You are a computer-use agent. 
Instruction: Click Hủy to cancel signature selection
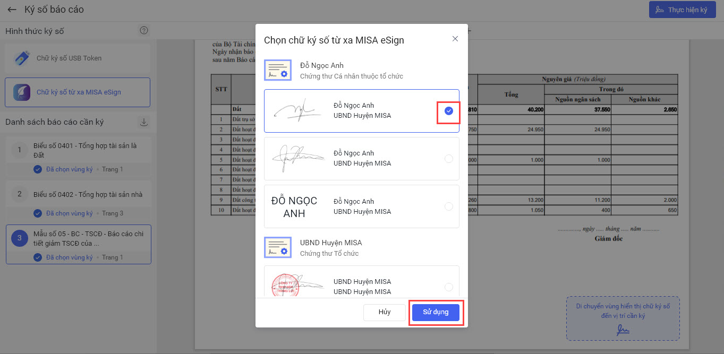(385, 312)
